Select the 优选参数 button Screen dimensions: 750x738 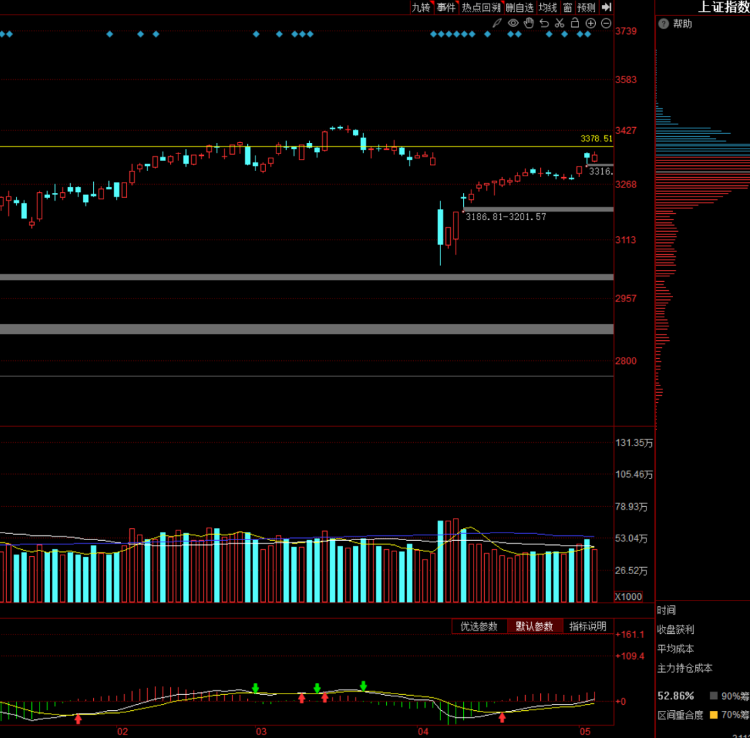[x=479, y=626]
